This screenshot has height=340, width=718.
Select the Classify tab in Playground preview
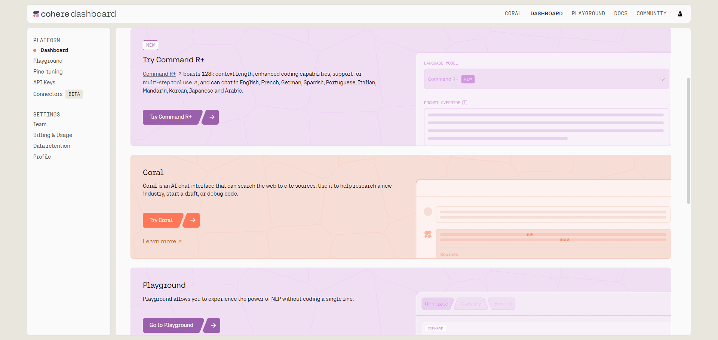471,304
